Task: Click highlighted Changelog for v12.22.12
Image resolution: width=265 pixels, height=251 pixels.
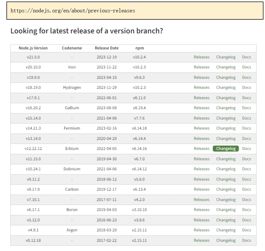Action: point(226,148)
